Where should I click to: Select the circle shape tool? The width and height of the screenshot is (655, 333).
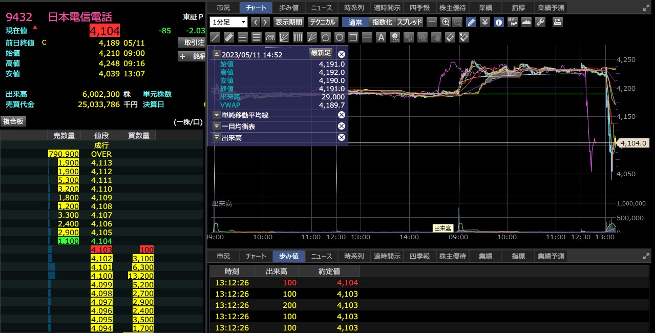point(340,37)
